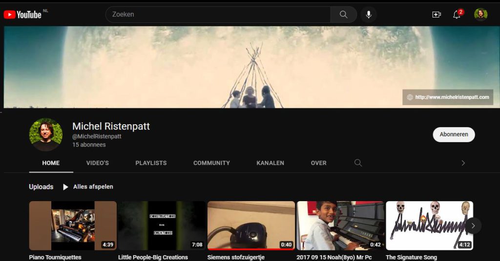Click into the Zoeken search field
Image resolution: width=500 pixels, height=261 pixels.
coord(218,15)
